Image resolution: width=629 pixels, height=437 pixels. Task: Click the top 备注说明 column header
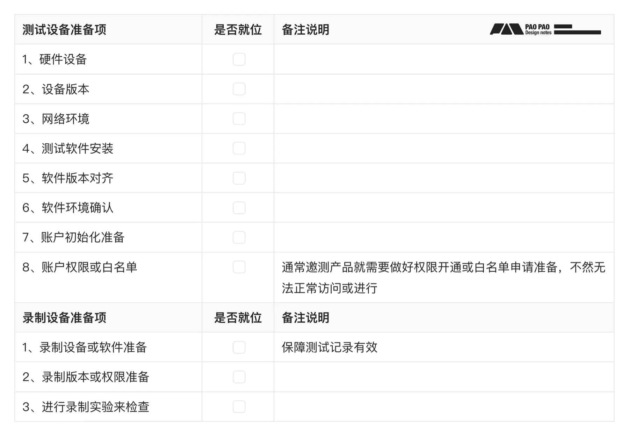click(305, 30)
